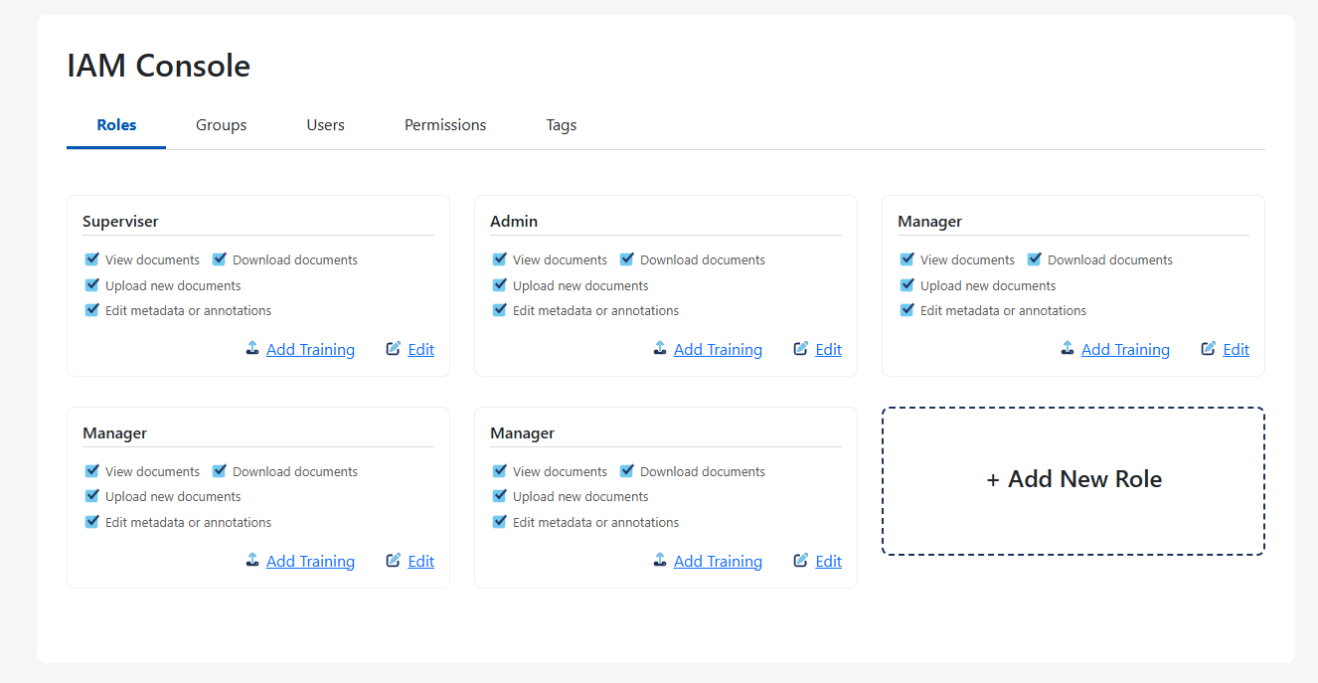Click pencil icon in Manager card below Admin
The image size is (1318, 683).
(801, 561)
